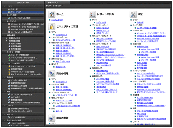Open the 更新プログラム一覧 link
The image size is (173, 128).
coord(63,62)
